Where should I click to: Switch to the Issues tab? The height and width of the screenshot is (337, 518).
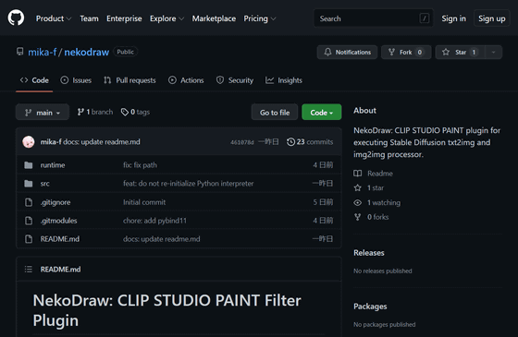pyautogui.click(x=76, y=80)
